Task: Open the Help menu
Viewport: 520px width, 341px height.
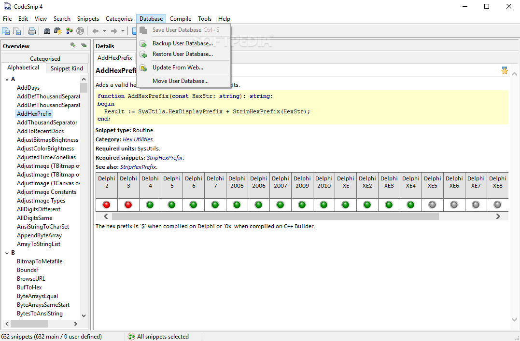Action: (x=224, y=19)
